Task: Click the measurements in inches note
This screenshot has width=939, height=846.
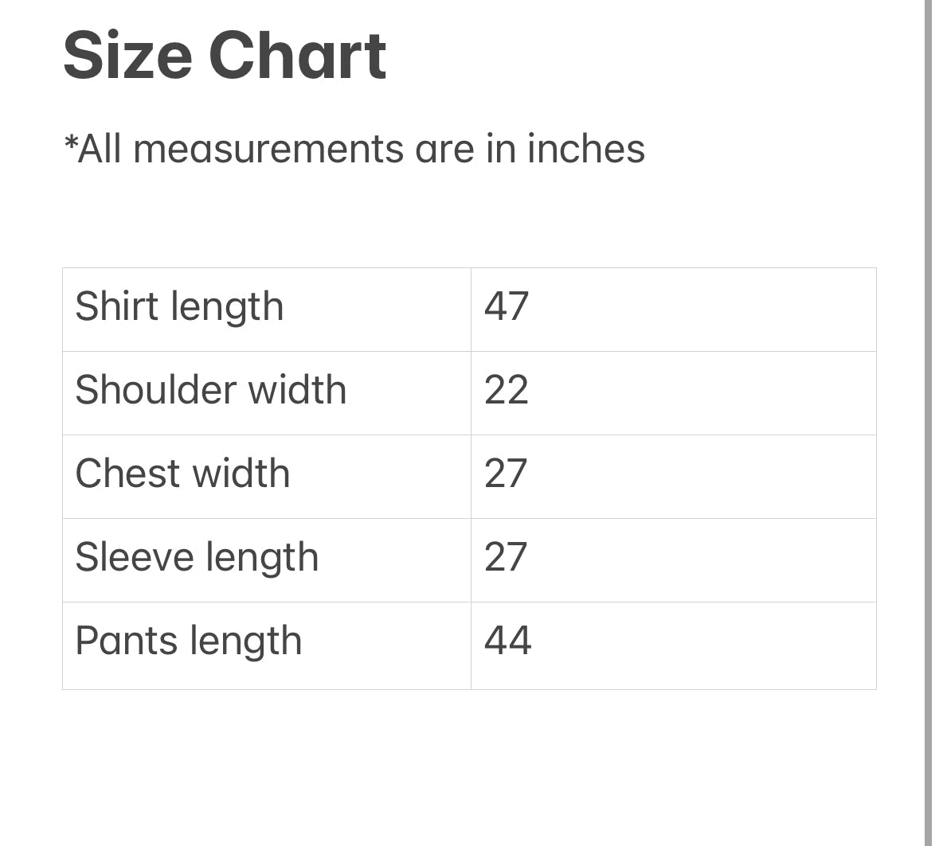Action: [354, 149]
